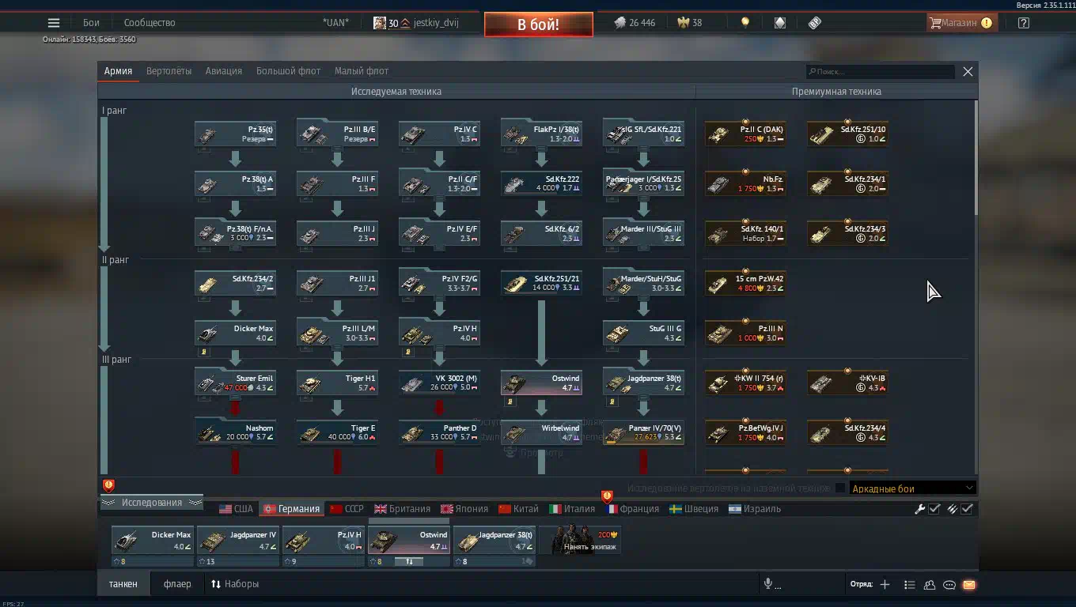Image resolution: width=1076 pixels, height=607 pixels.
Task: Toggle the auto-refill ammo checkbox
Action: [967, 509]
